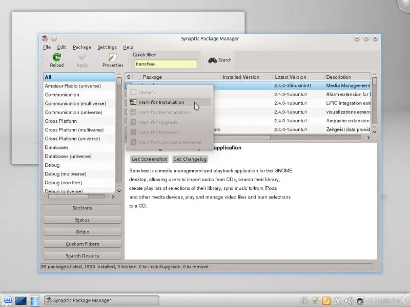Image resolution: width=410 pixels, height=307 pixels.
Task: Open the update manager shield tray icon
Action: tap(315, 300)
